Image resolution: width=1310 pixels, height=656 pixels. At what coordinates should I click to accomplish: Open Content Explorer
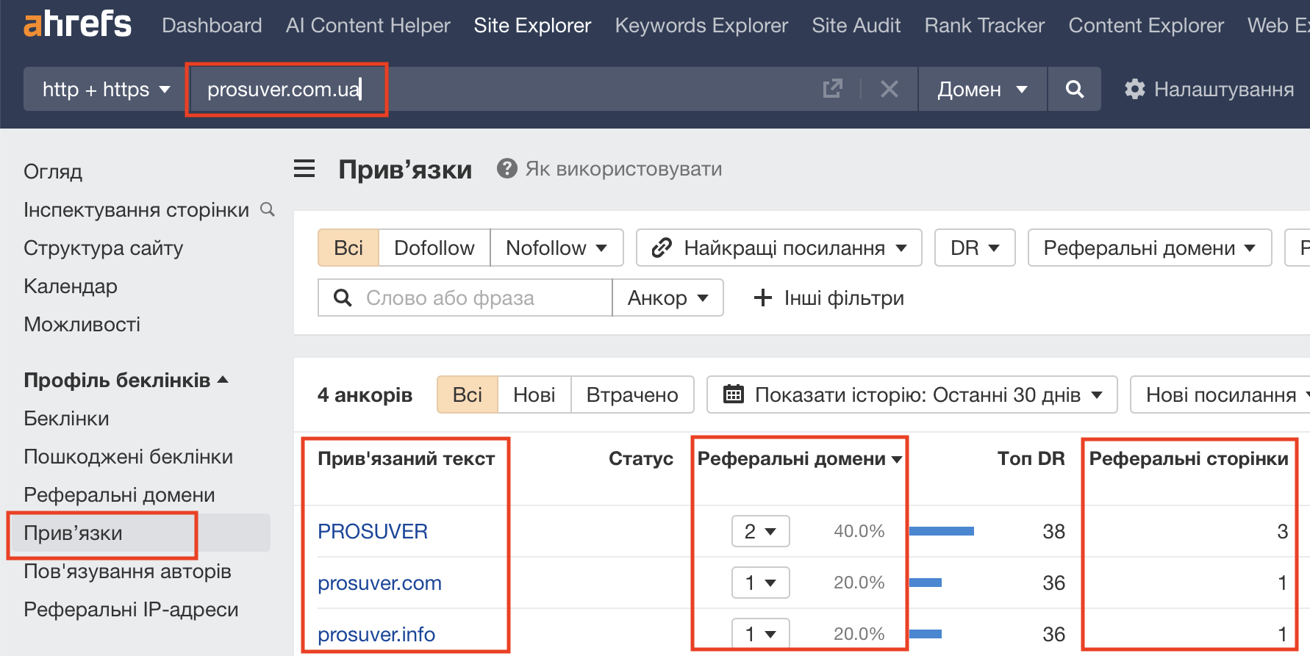(x=1146, y=25)
